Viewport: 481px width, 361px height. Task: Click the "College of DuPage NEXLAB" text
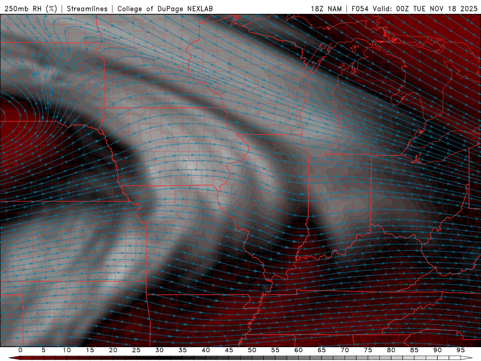pyautogui.click(x=165, y=8)
